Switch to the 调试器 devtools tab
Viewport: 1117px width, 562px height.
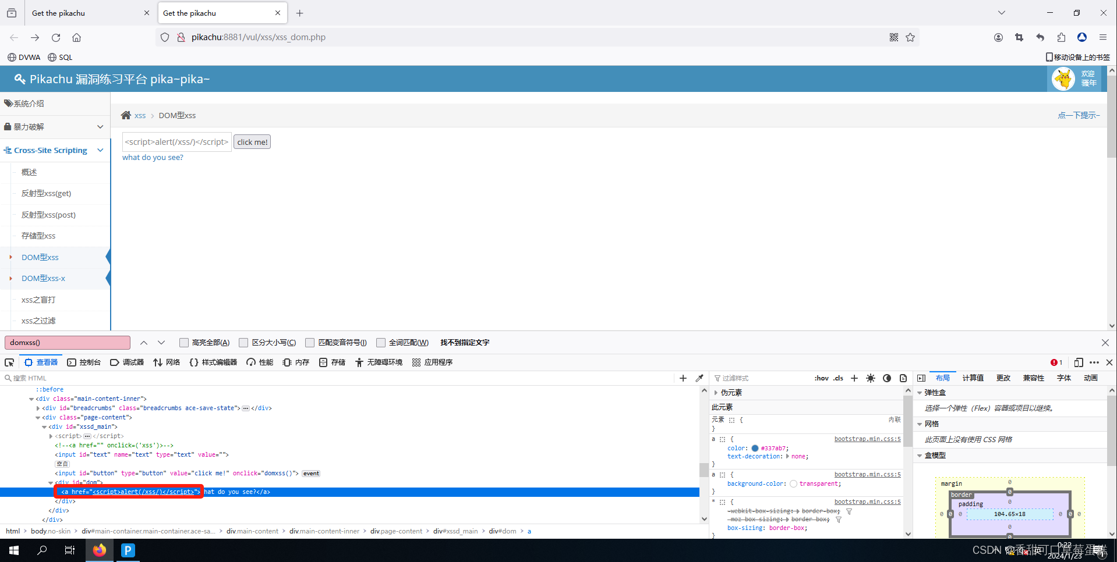[x=127, y=362]
